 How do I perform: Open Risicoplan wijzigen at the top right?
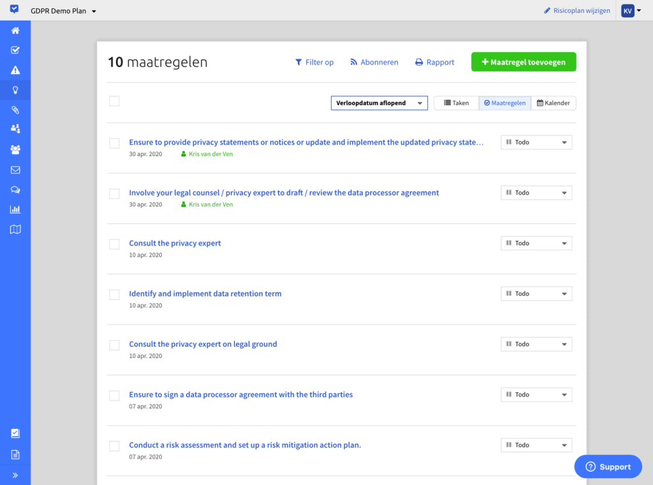576,10
